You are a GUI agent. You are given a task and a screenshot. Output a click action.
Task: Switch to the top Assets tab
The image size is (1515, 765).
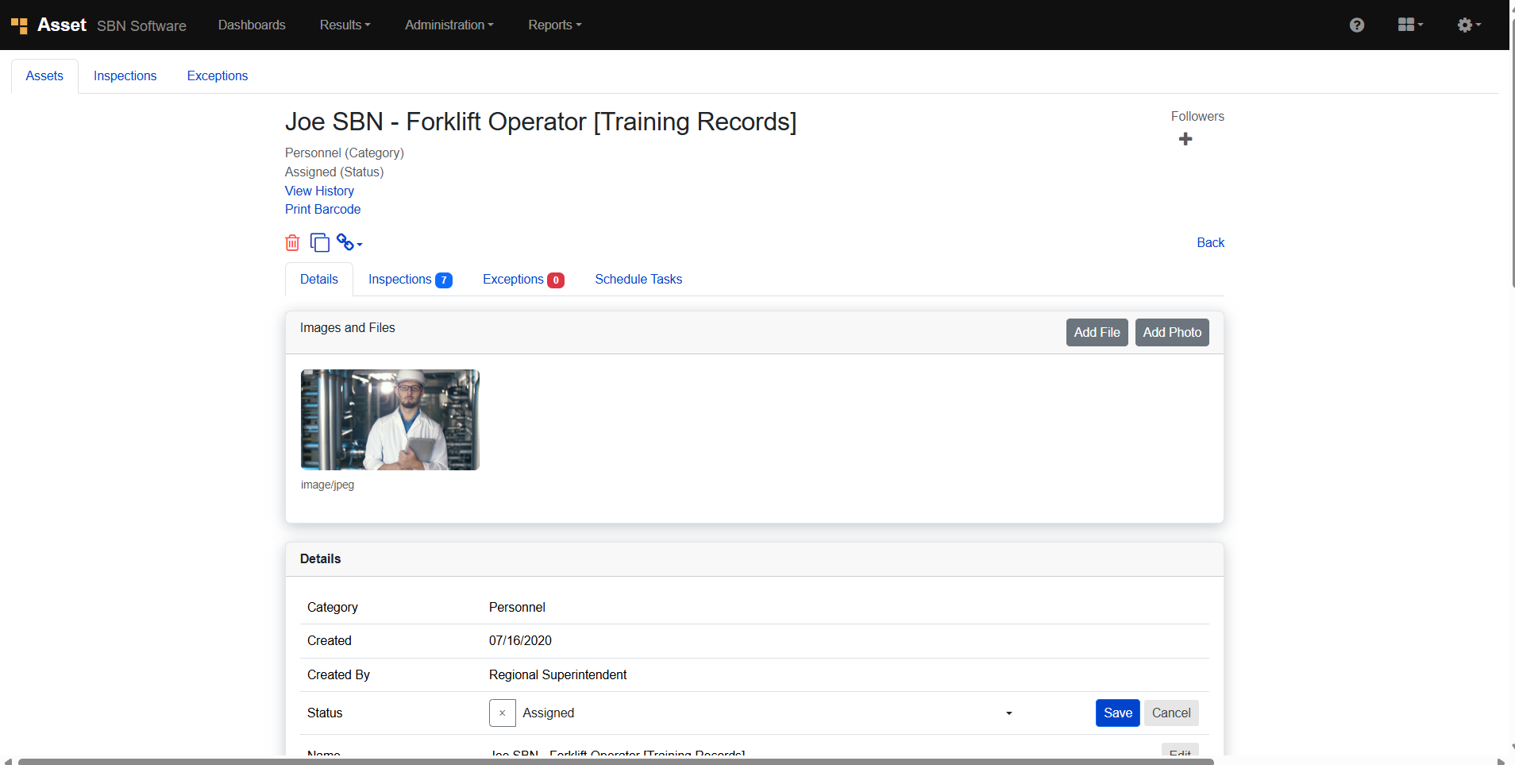point(44,76)
